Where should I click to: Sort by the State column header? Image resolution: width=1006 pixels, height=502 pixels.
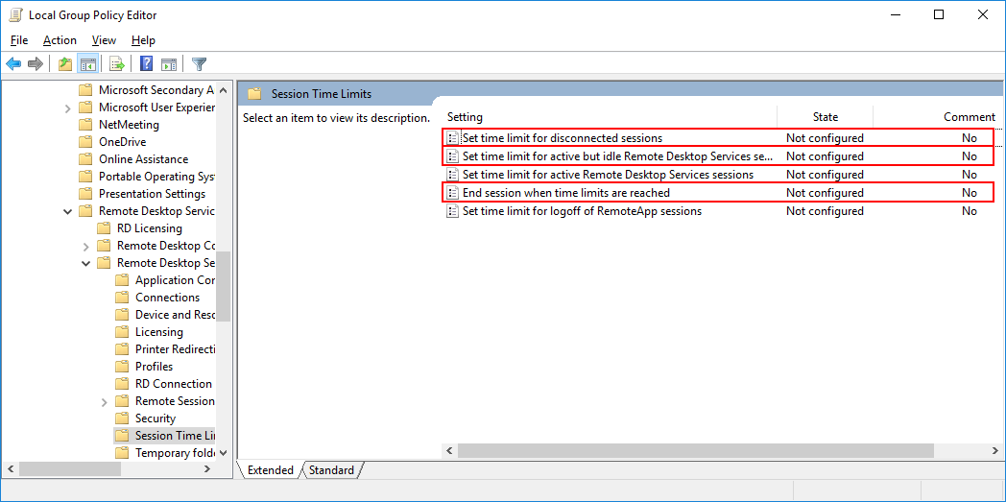coord(825,117)
